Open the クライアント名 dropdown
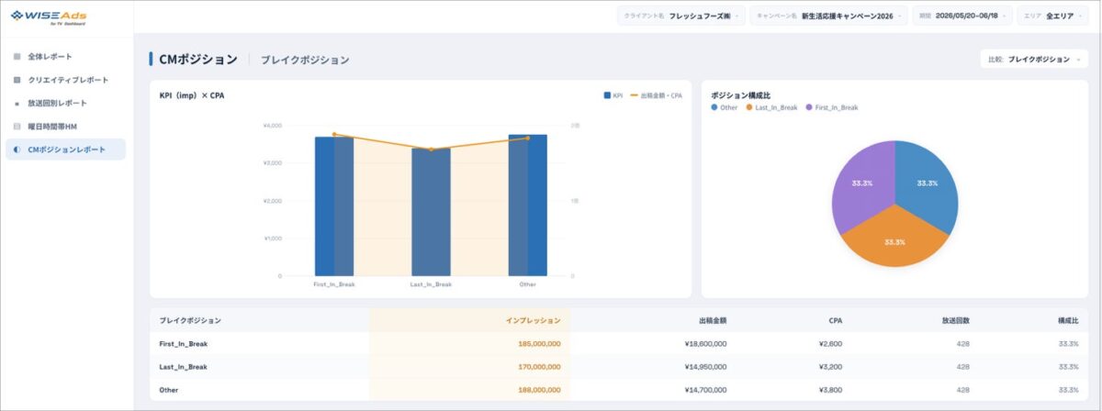This screenshot has height=411, width=1102. pos(680,16)
